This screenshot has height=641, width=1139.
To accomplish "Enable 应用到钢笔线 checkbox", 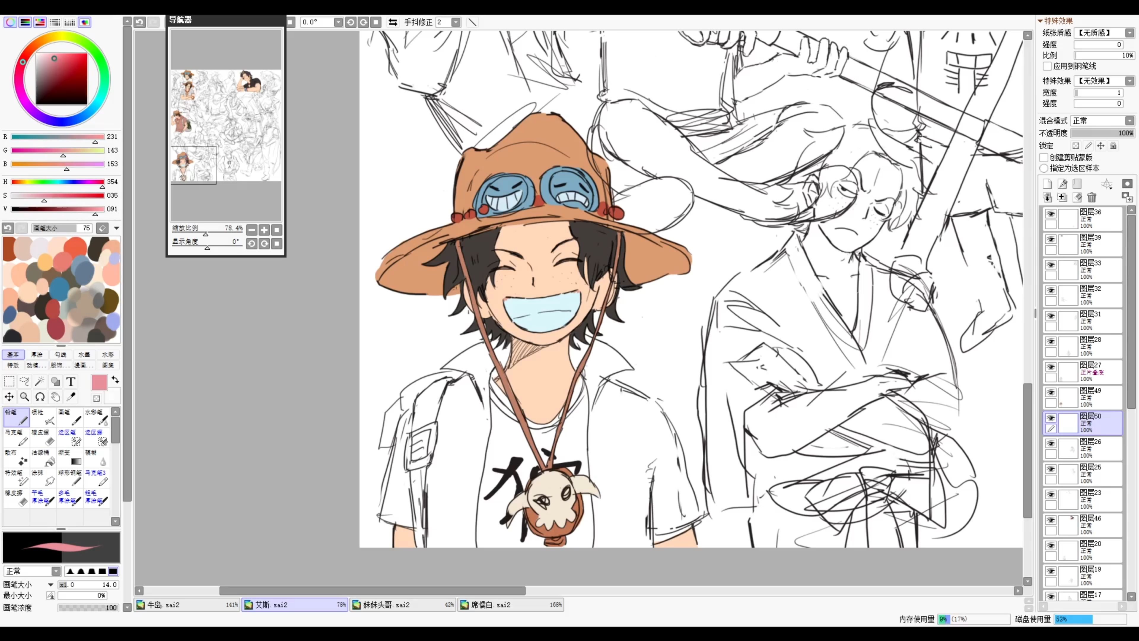I will 1046,66.
